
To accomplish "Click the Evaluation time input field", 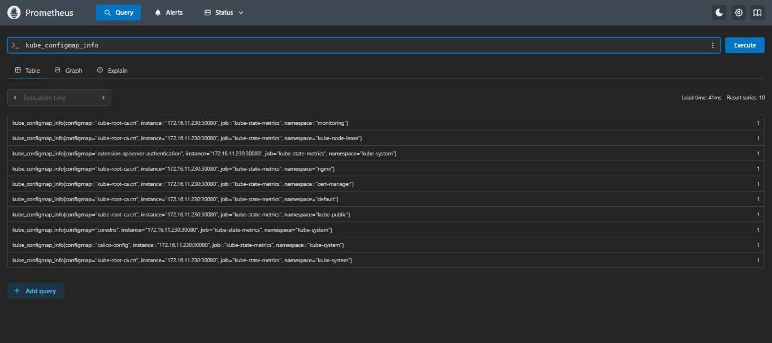I will [59, 98].
